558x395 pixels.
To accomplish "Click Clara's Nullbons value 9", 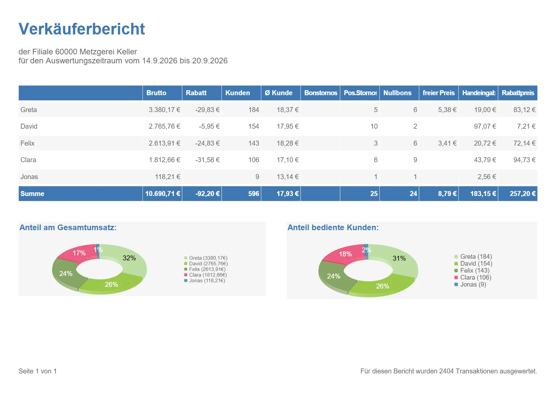I will (x=415, y=160).
